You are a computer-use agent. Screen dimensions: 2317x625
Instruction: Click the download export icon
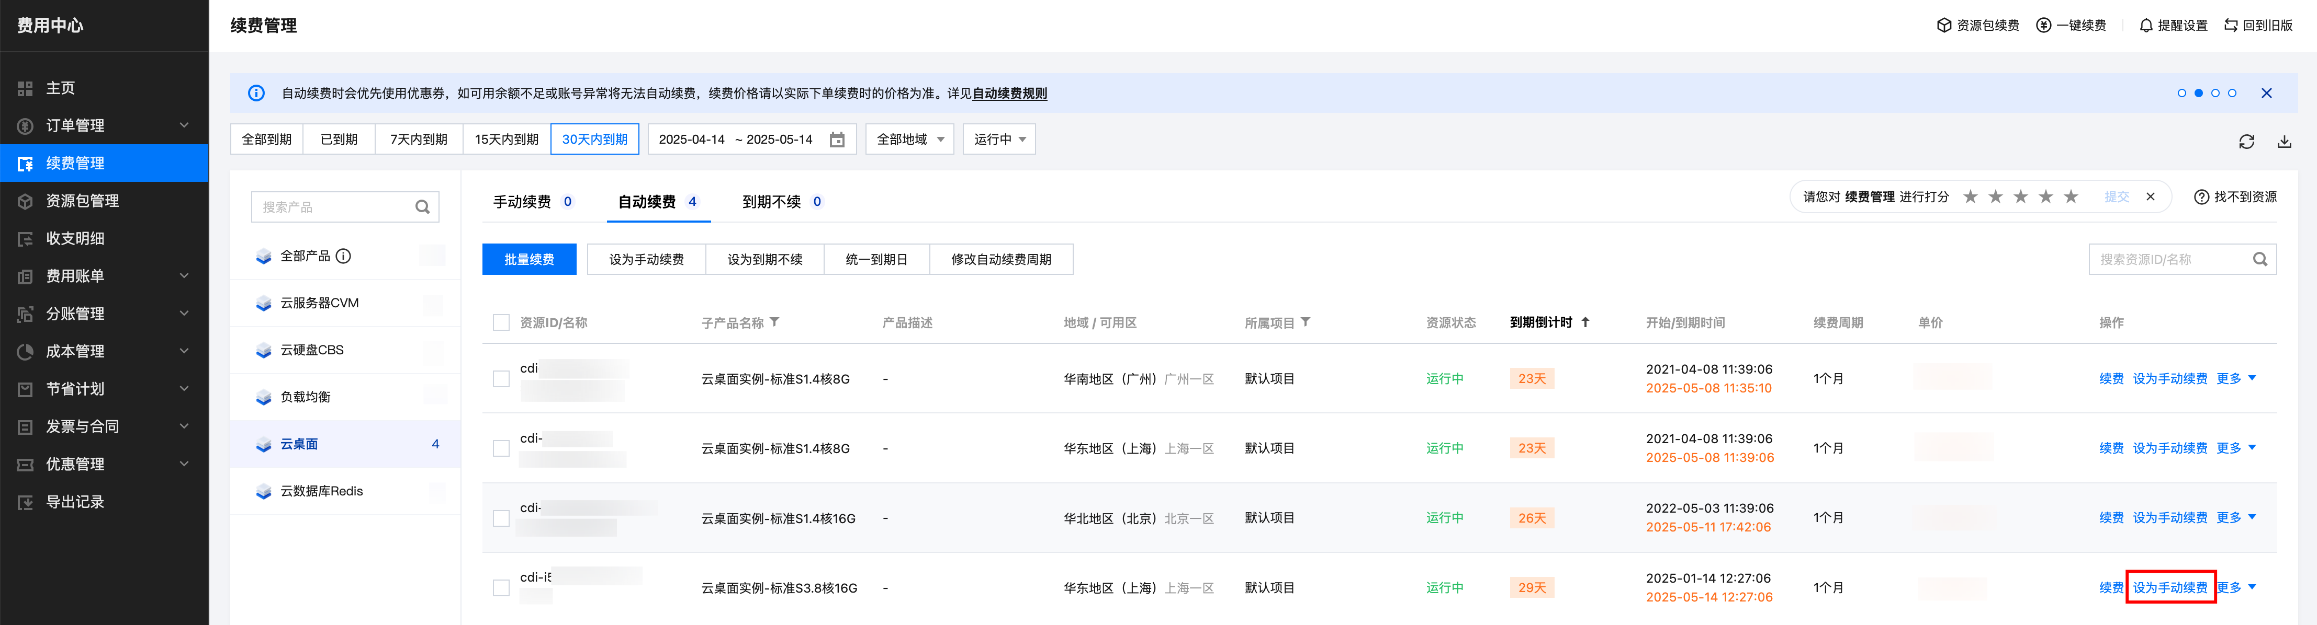point(2285,141)
